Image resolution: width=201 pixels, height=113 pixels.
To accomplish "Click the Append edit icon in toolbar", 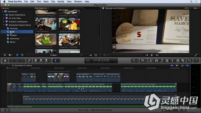I will coord(46,61).
